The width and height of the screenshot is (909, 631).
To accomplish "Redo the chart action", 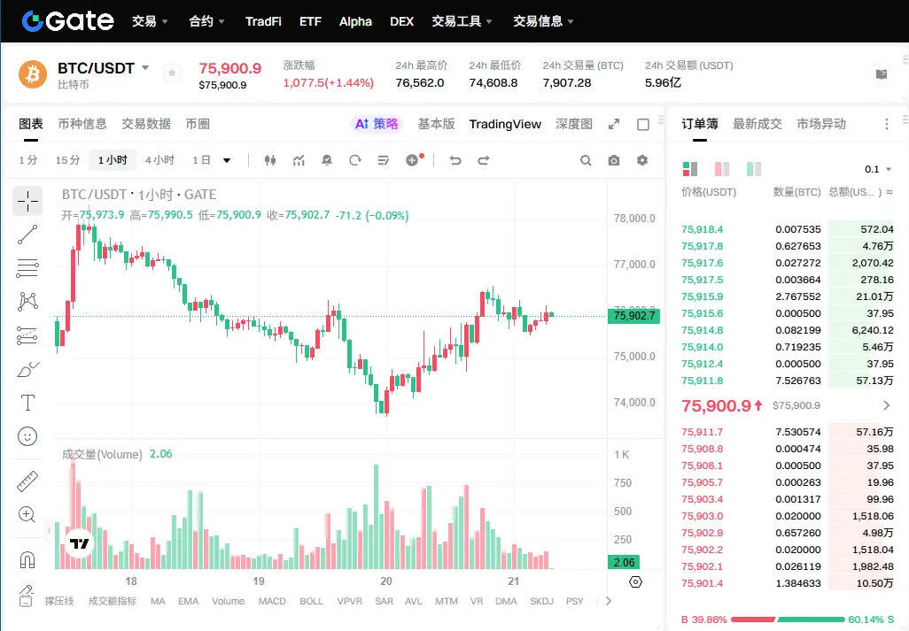I will click(484, 160).
